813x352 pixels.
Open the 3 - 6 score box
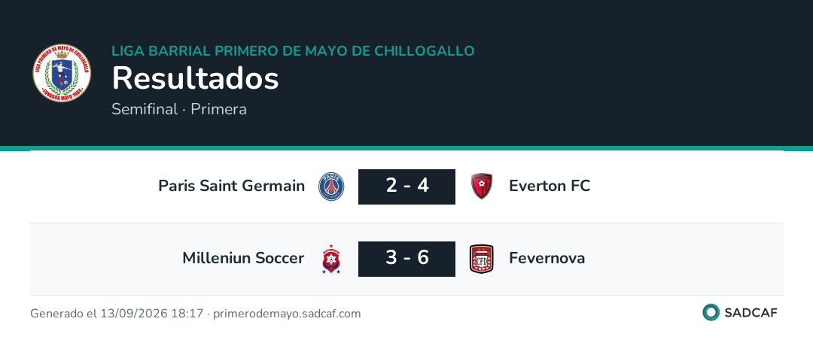[x=407, y=259]
